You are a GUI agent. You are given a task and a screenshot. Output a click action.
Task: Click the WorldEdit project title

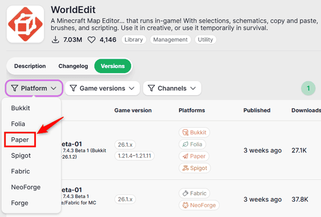pos(73,9)
